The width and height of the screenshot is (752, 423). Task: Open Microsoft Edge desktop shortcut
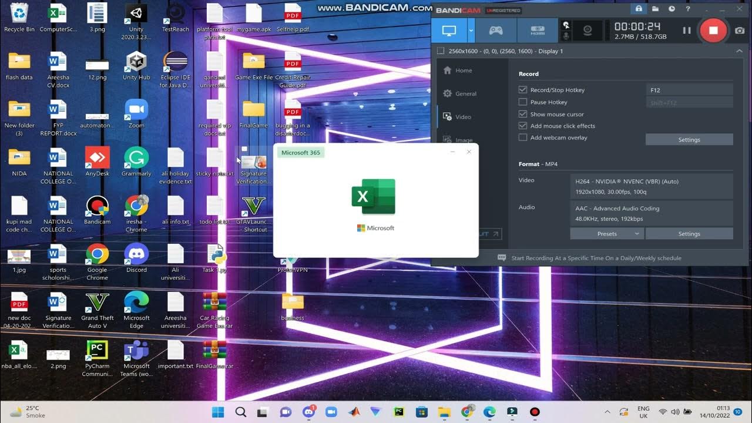(136, 311)
